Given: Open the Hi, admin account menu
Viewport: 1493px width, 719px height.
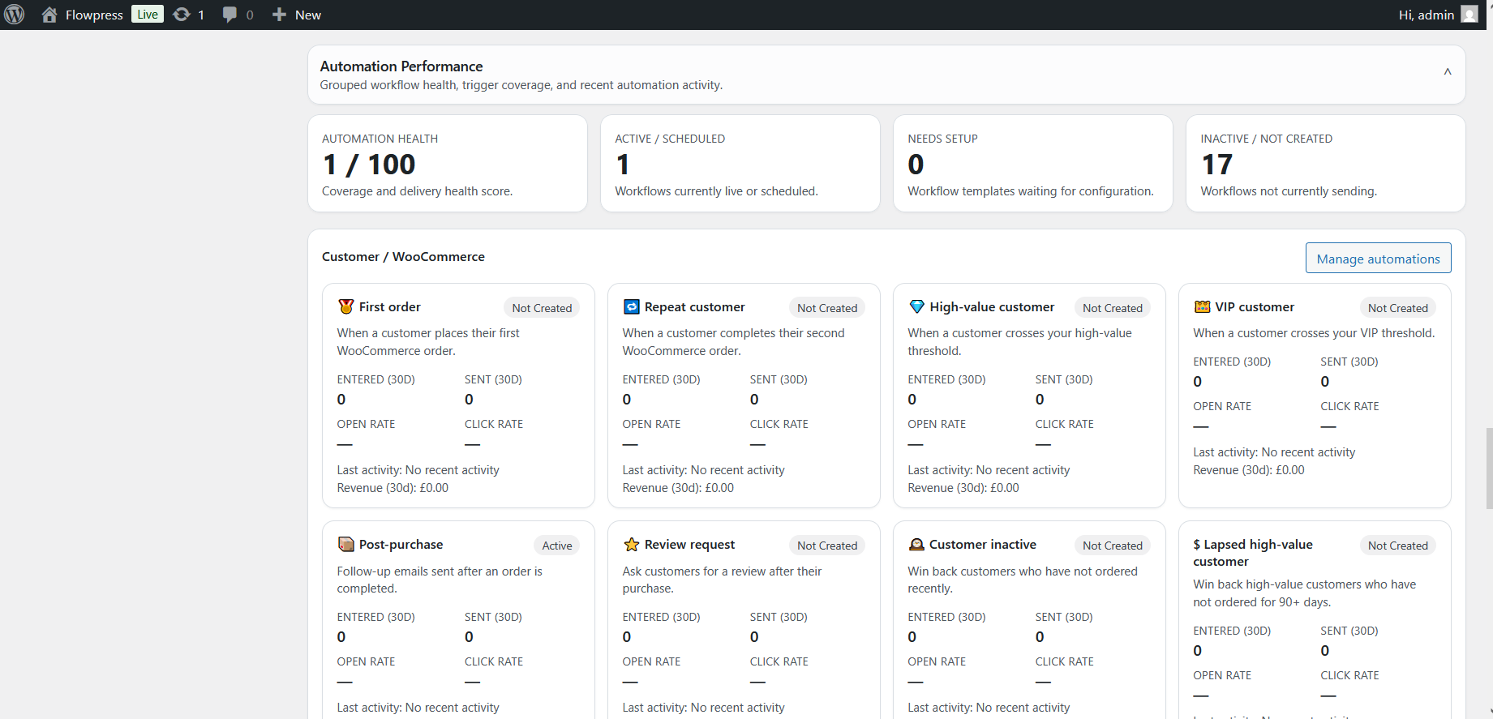Looking at the screenshot, I should (x=1437, y=15).
